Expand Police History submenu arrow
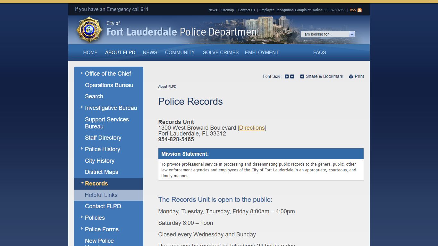The image size is (438, 246). coord(82,149)
